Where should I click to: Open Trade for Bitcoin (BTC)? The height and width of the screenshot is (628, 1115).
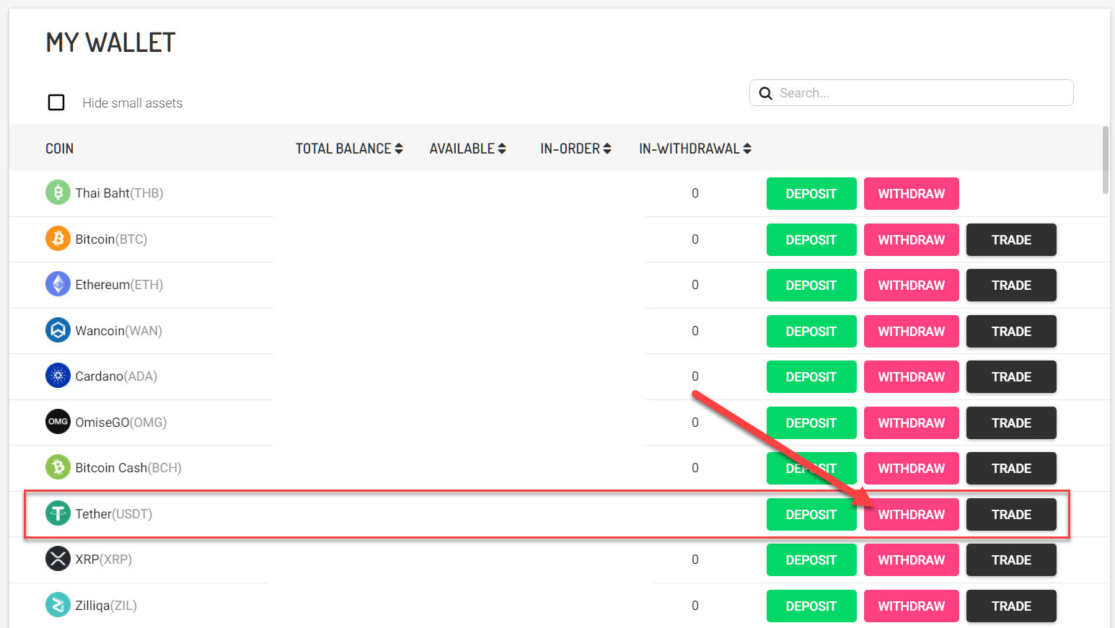pyautogui.click(x=1011, y=239)
